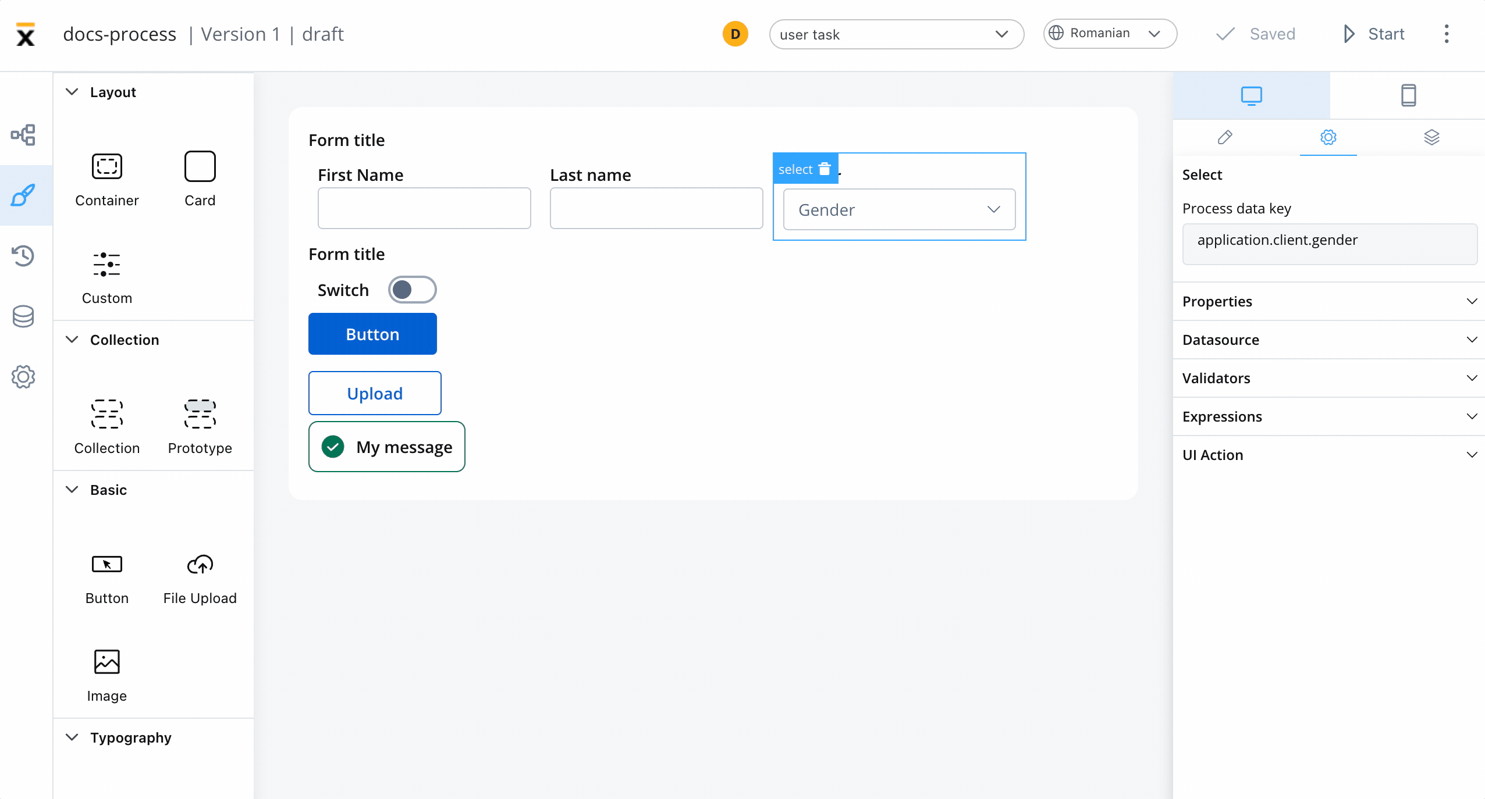
Task: Select the UI designer brush icon
Action: click(x=23, y=195)
